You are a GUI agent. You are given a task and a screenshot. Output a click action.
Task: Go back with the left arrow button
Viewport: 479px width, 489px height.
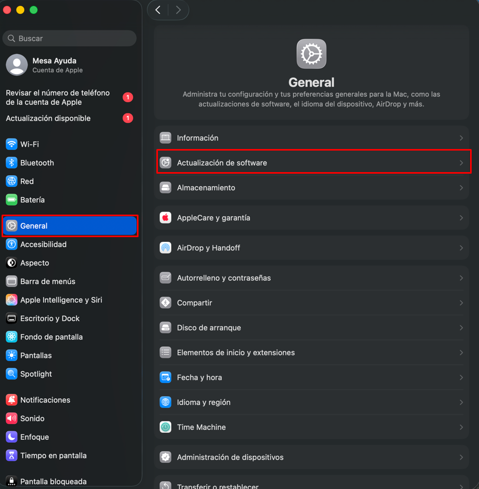pyautogui.click(x=158, y=10)
